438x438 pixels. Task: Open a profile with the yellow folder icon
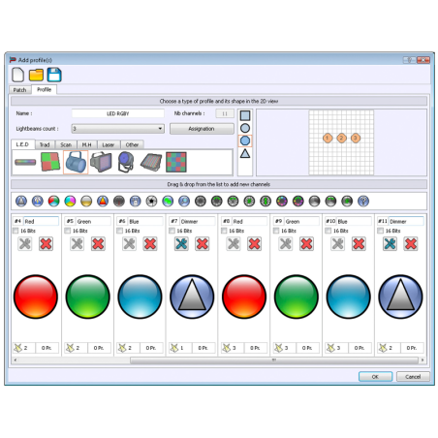pos(36,75)
